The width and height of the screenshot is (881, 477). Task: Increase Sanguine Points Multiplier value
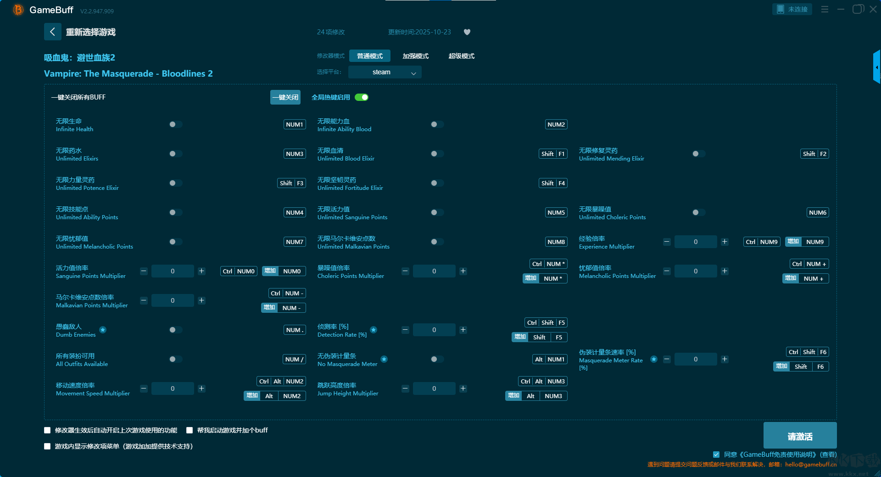[201, 271]
